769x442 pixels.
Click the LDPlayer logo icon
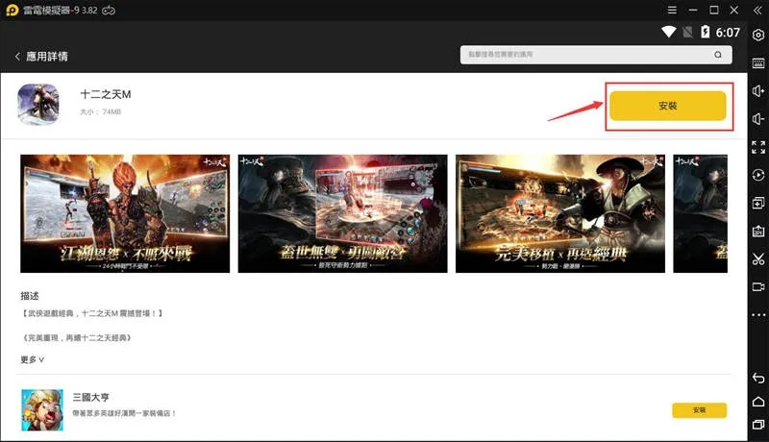coord(12,11)
